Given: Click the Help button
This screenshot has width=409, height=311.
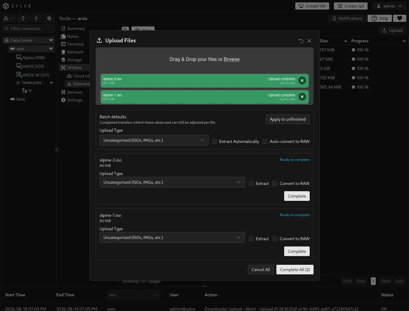Looking at the screenshot, I should (380, 18).
